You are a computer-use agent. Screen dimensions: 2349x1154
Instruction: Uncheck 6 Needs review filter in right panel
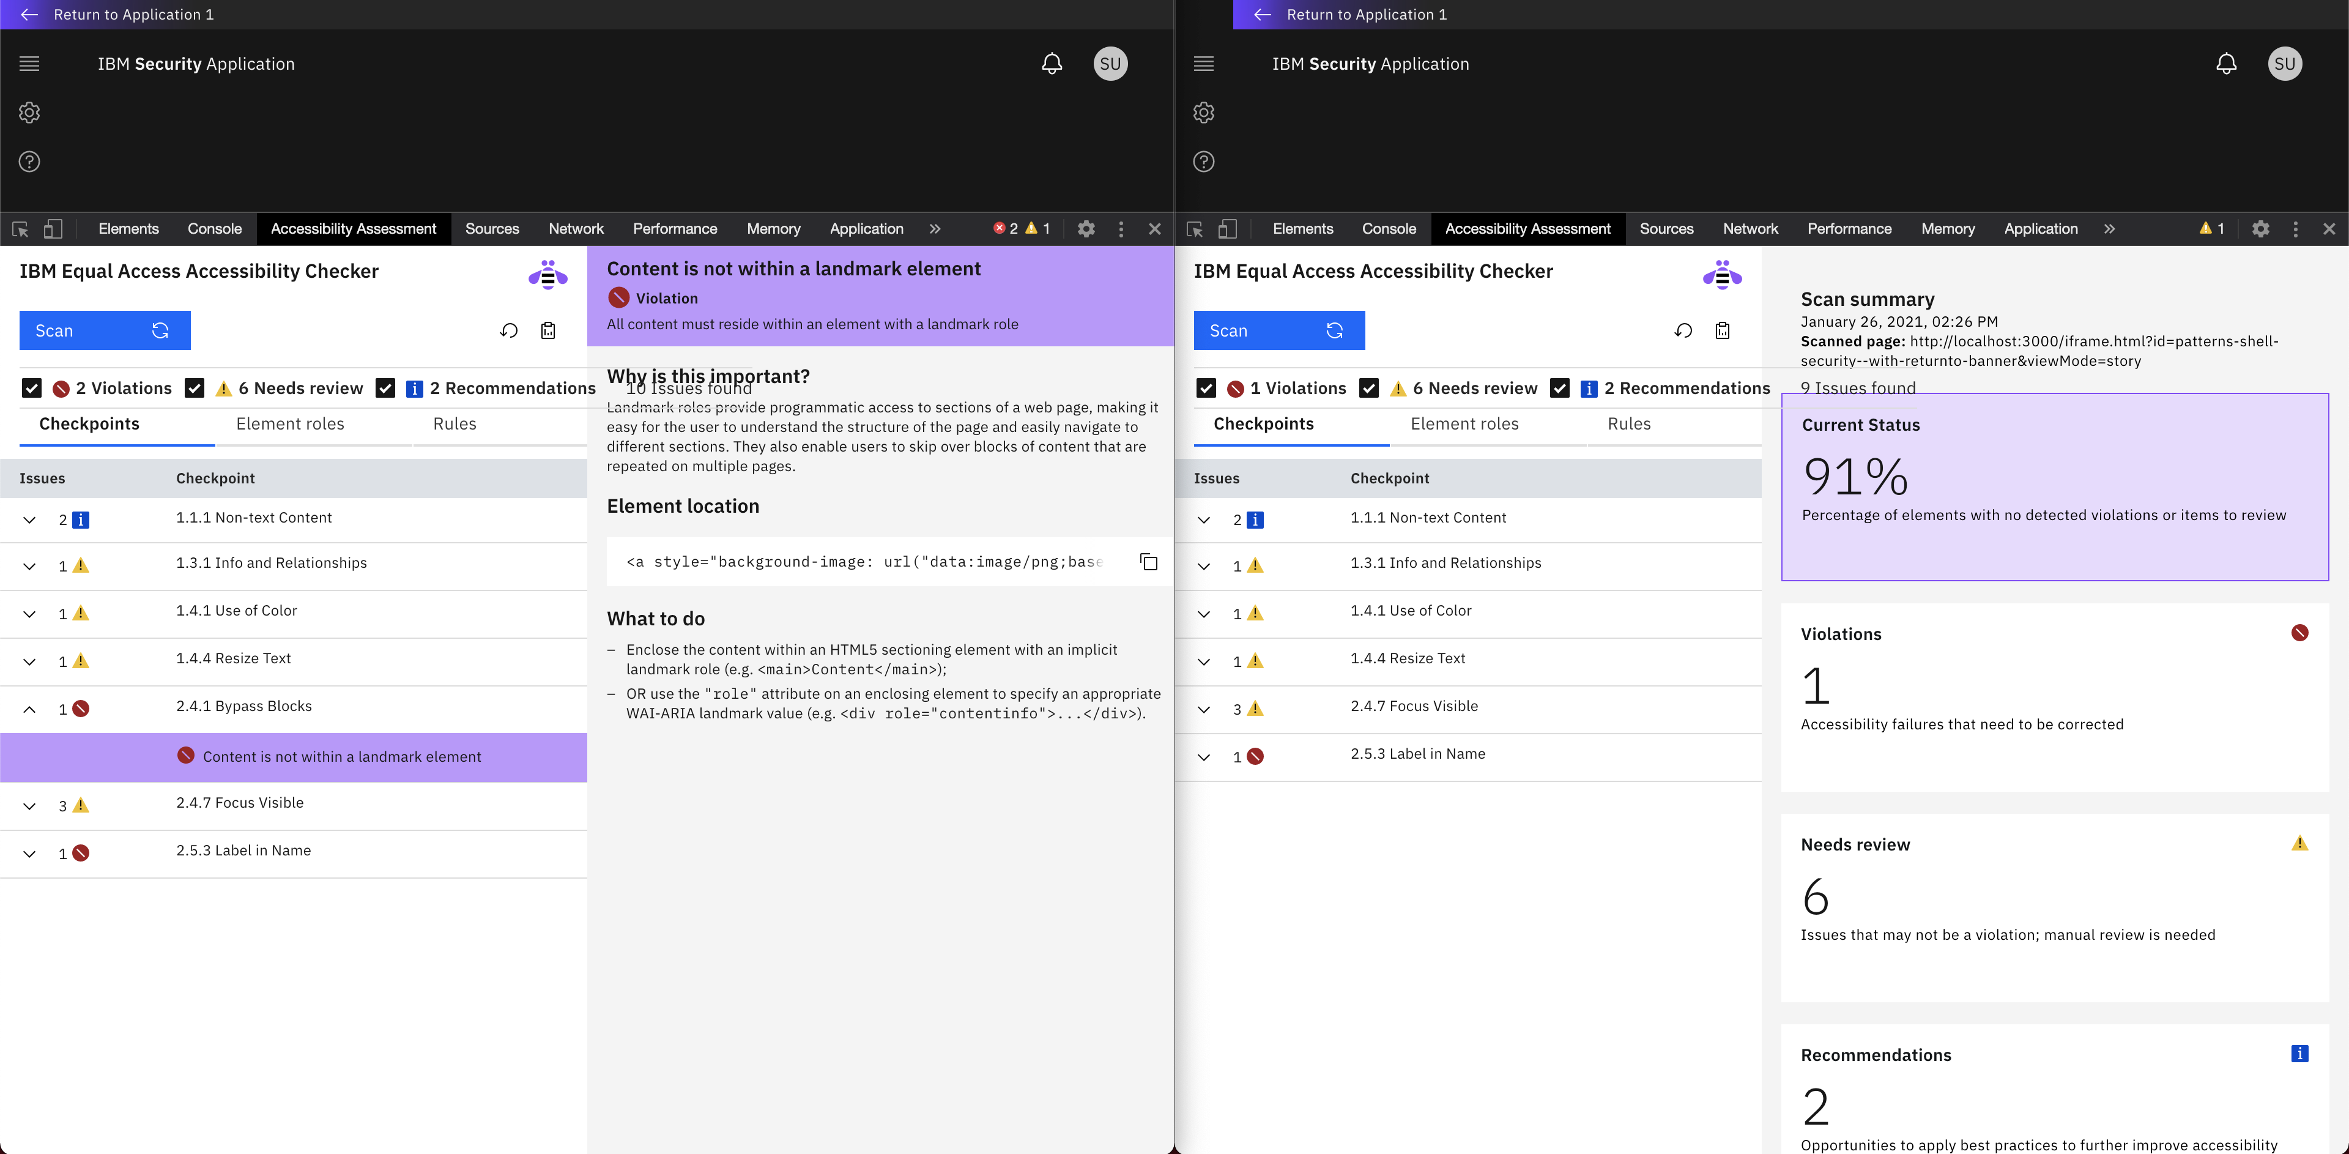(x=1369, y=389)
